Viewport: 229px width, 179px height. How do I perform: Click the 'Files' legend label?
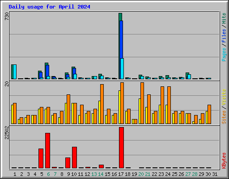[x=224, y=35]
